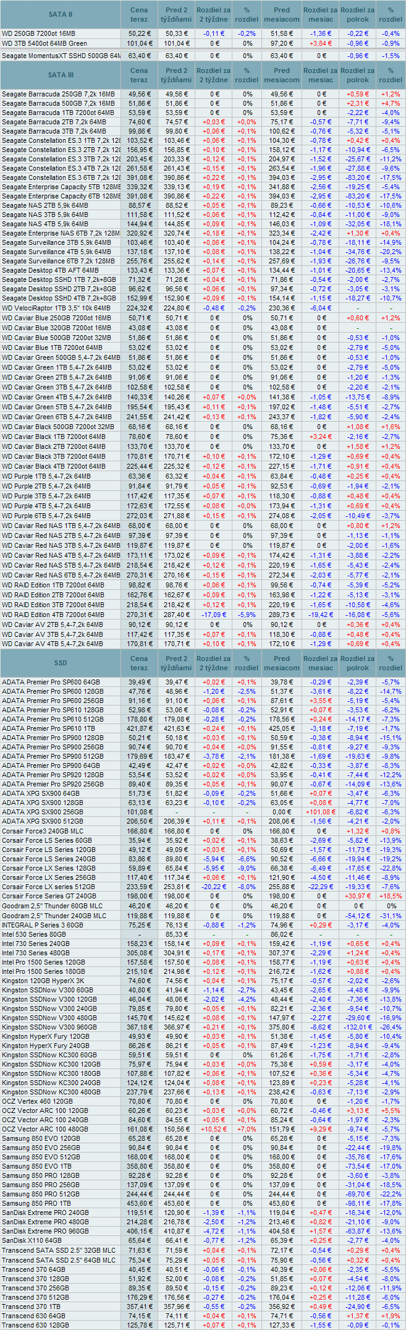Click the SSD section header

(61, 663)
